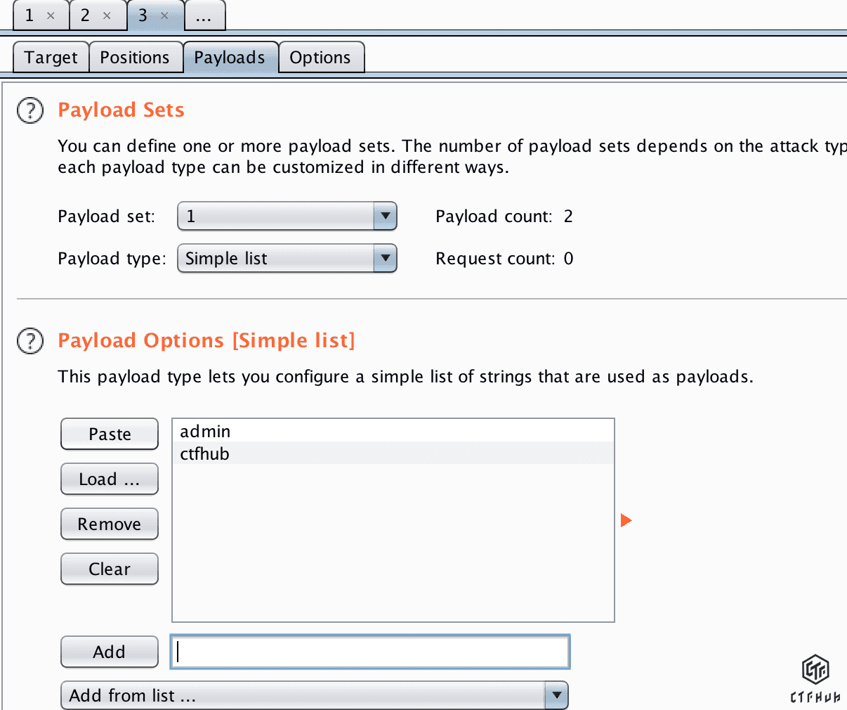Screen dimensions: 847x710
Task: Select the admin payload entry
Action: 205,432
